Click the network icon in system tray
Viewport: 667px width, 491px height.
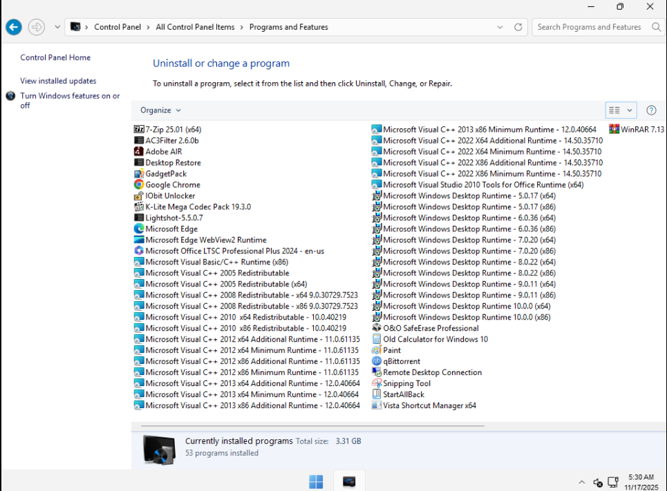click(613, 482)
